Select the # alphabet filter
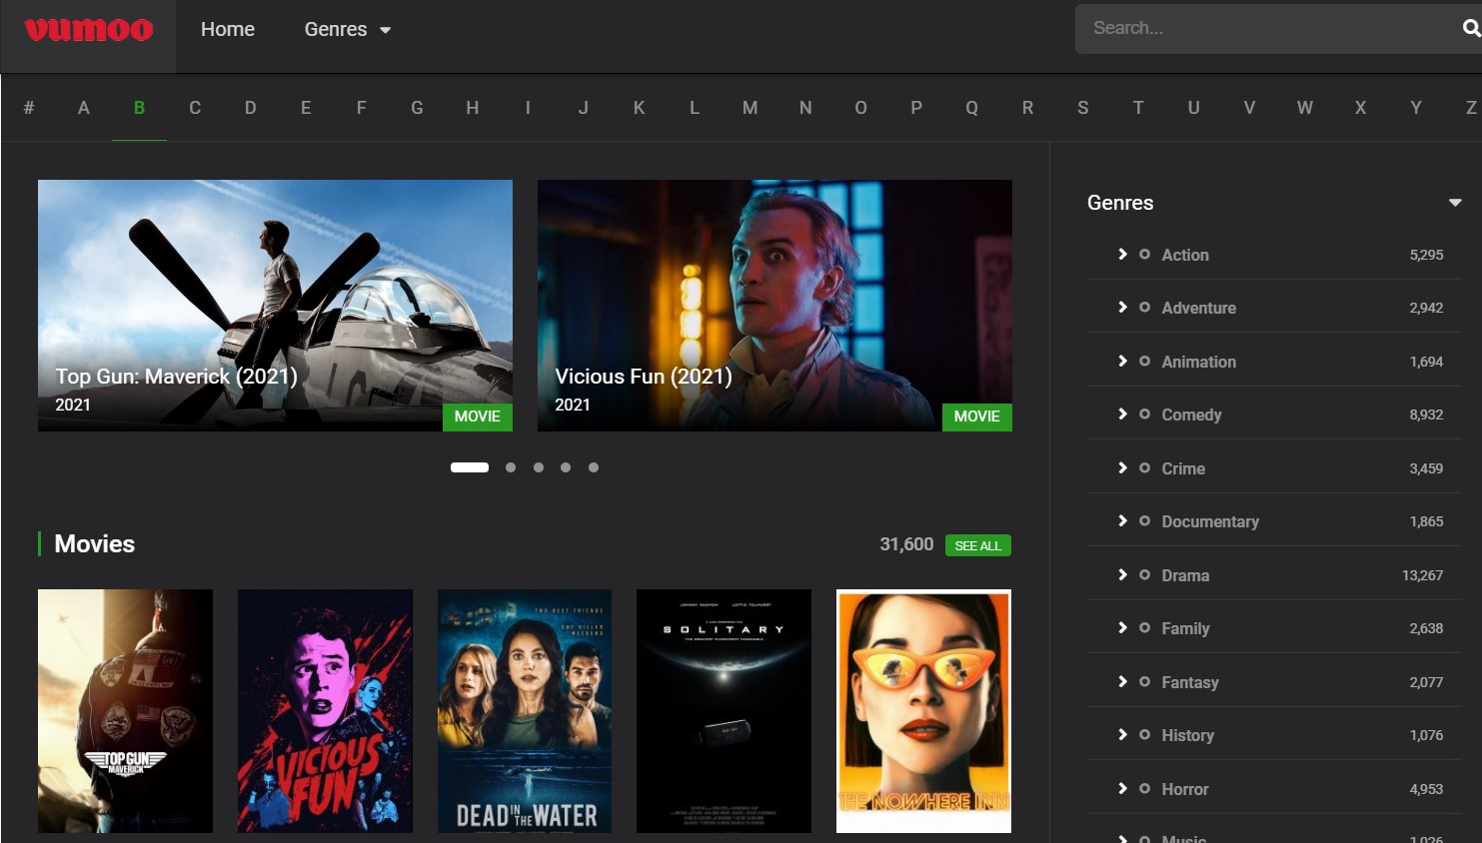1482x843 pixels. 29,108
